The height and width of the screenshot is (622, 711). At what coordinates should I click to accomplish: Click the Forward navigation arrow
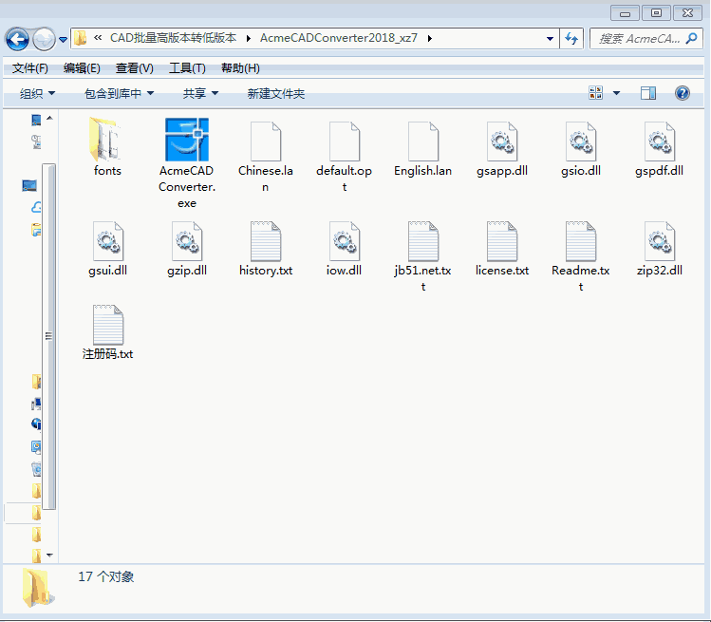coord(44,40)
